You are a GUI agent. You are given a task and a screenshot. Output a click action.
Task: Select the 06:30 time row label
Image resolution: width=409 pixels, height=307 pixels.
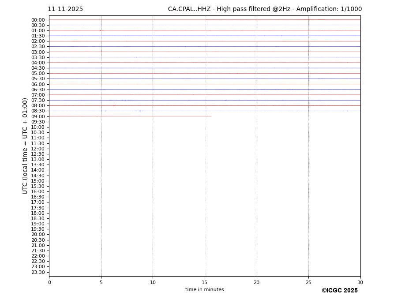point(38,90)
